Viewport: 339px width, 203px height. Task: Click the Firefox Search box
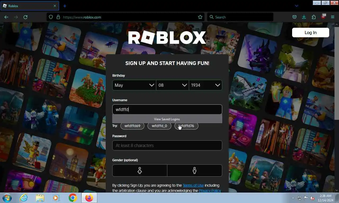point(240,17)
